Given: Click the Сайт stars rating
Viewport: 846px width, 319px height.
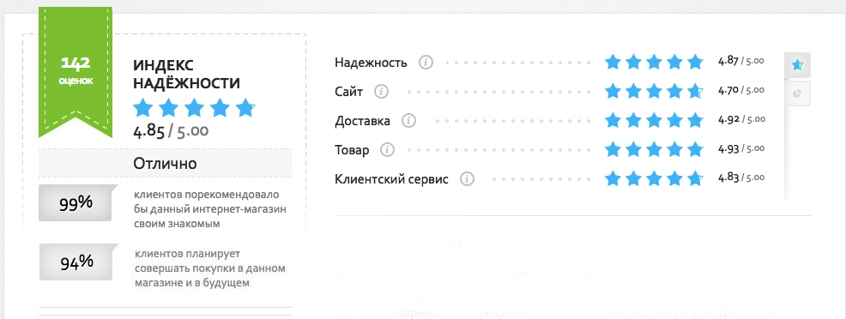Looking at the screenshot, I should coord(654,91).
